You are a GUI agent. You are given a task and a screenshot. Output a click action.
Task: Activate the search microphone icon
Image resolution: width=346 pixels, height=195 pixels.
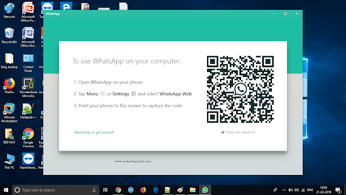click(94, 190)
